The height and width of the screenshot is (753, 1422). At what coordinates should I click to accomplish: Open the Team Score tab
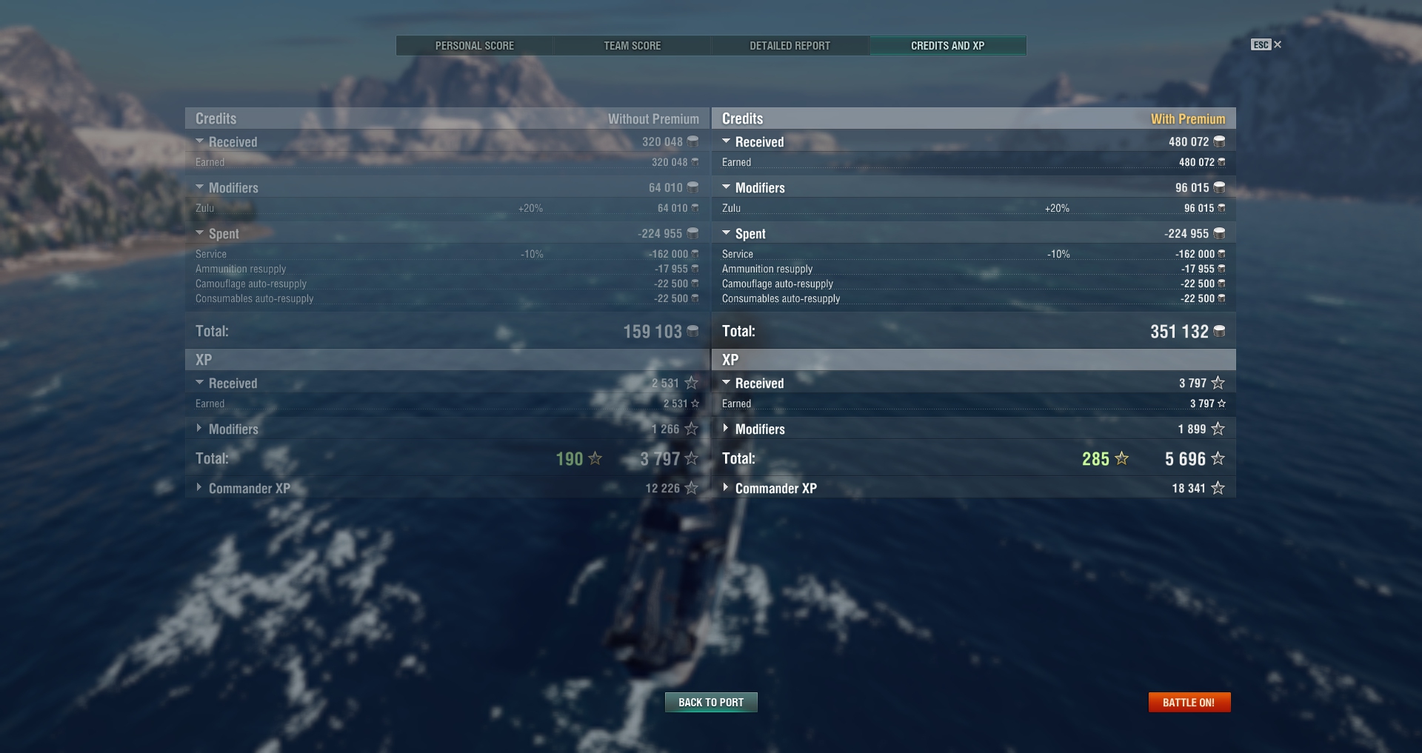pyautogui.click(x=632, y=45)
